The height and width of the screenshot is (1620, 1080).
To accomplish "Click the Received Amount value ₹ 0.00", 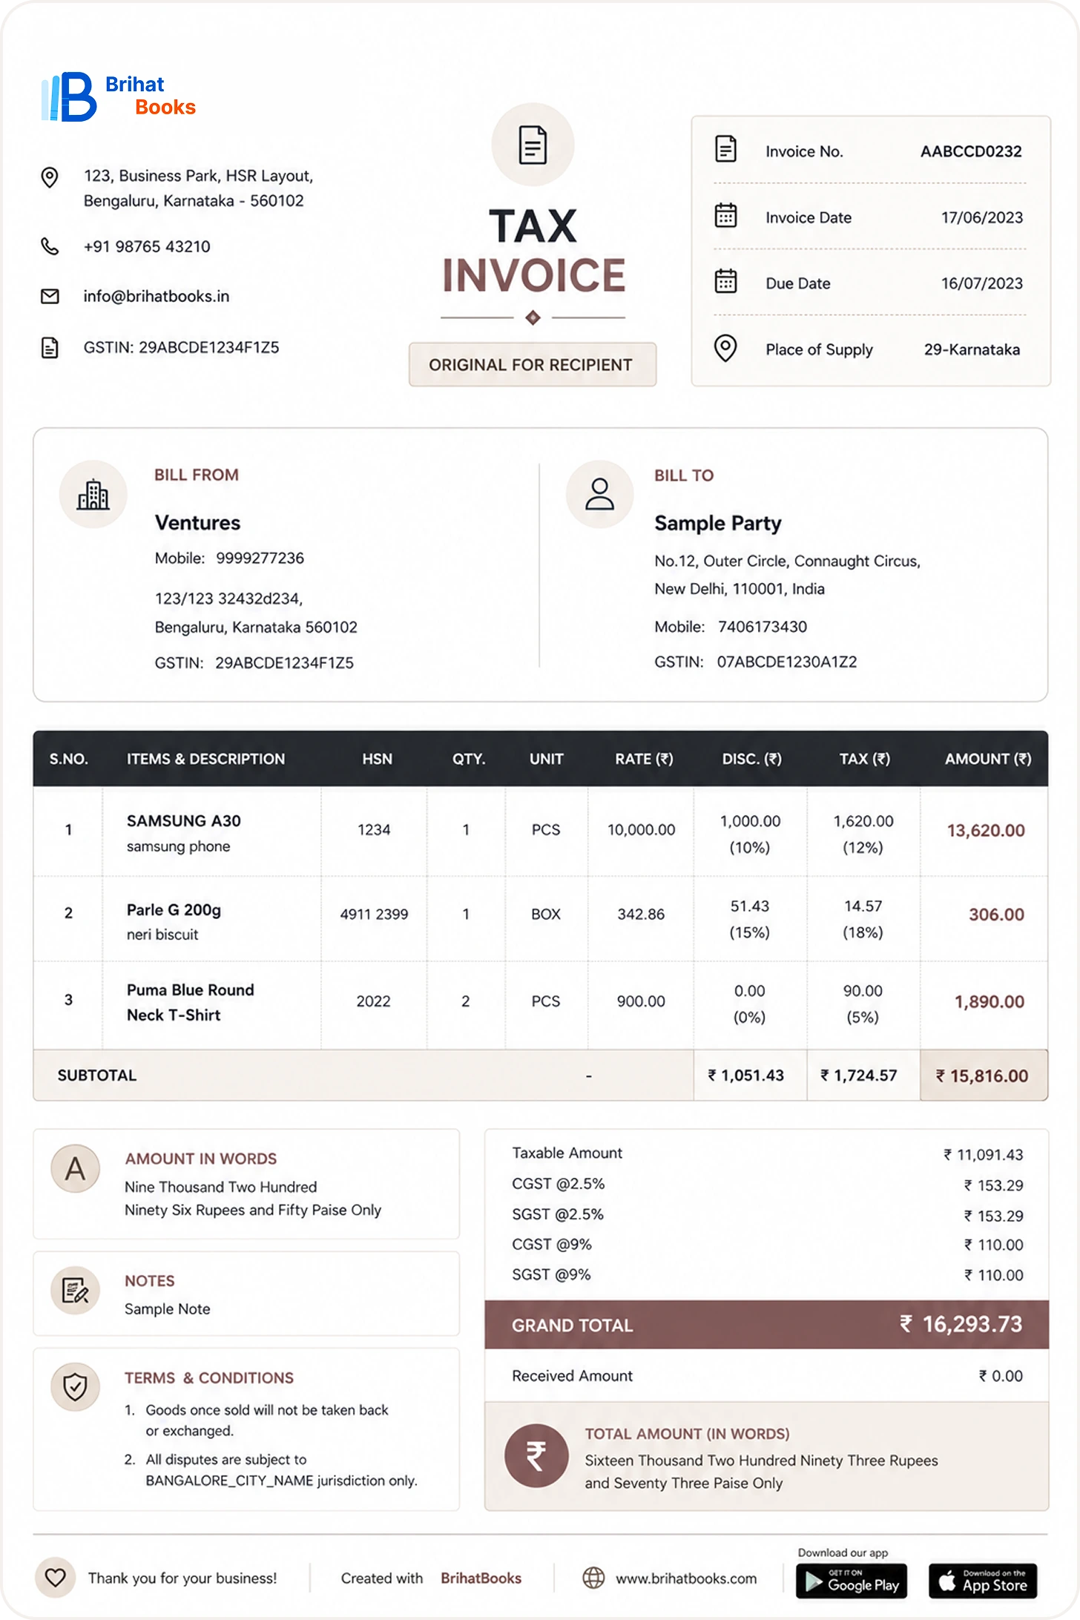I will coord(1001,1376).
